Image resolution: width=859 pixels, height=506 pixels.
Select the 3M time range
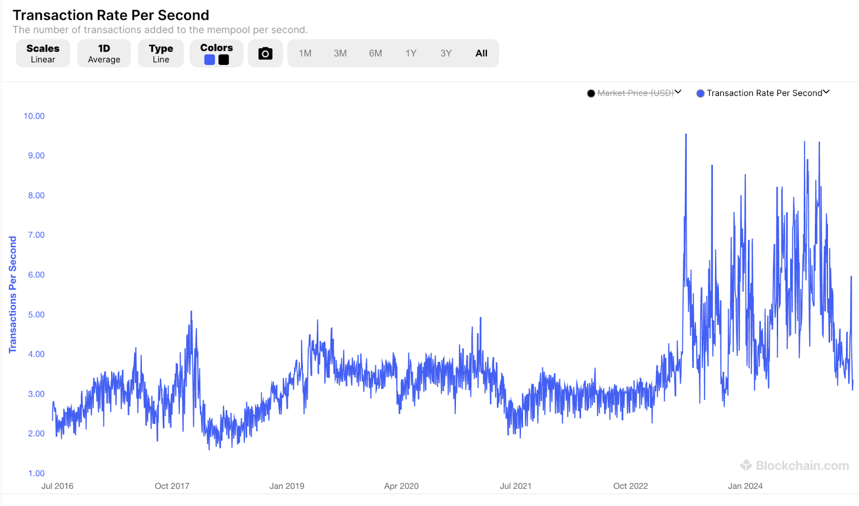coord(340,53)
